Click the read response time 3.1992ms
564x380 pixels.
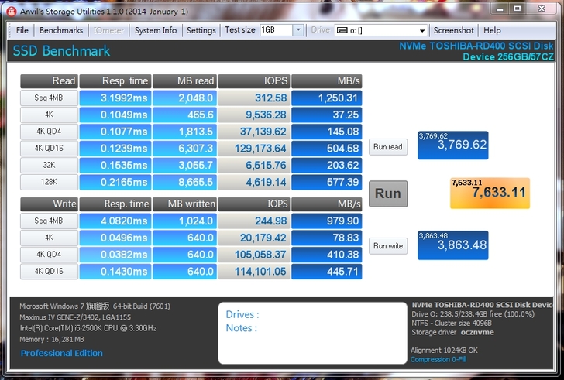click(x=115, y=98)
